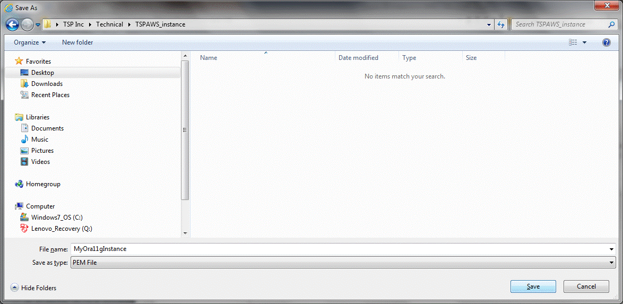Open the address bar history dropdown

pos(489,24)
